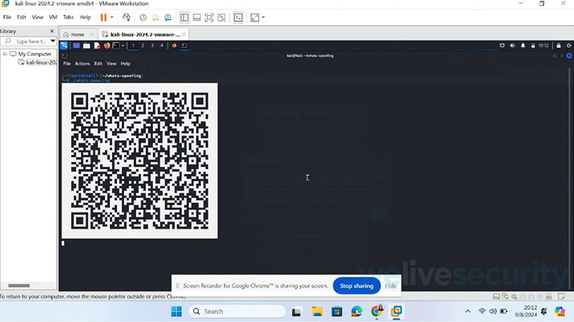Launch Firefox from the Kali panel

tap(107, 46)
